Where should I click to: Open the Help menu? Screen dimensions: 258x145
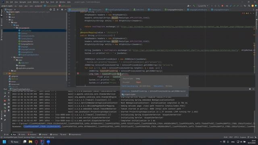[69, 2]
